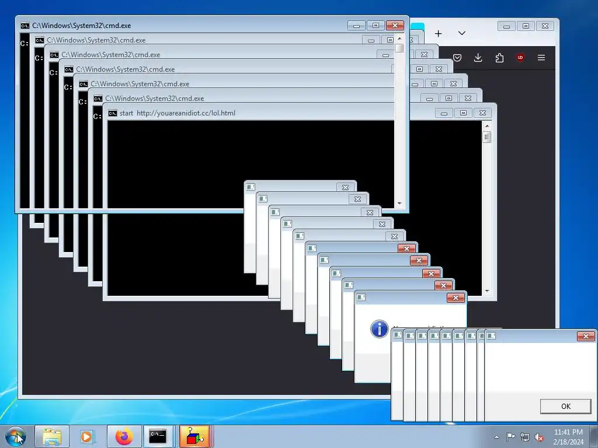Close the Firefox window
The image size is (598, 448).
coord(545,26)
